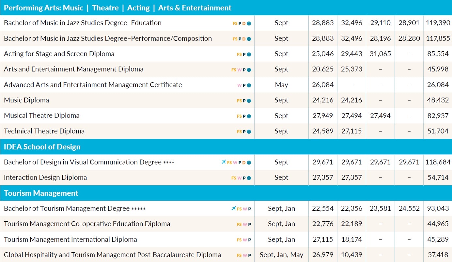Click the FS icon on Global Hospitality Diploma row

point(239,255)
